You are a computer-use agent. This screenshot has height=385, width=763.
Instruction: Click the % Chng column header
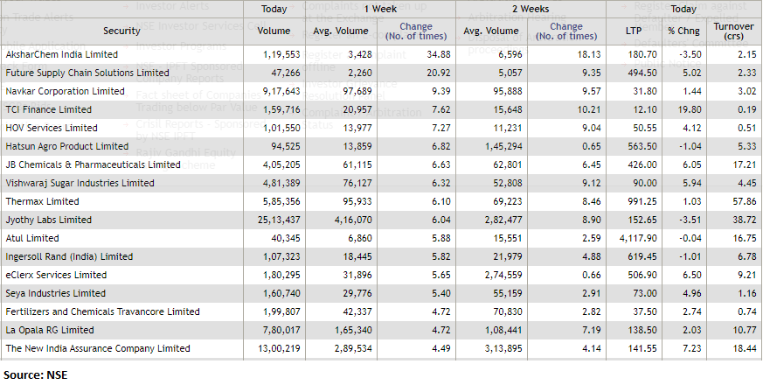coord(683,31)
